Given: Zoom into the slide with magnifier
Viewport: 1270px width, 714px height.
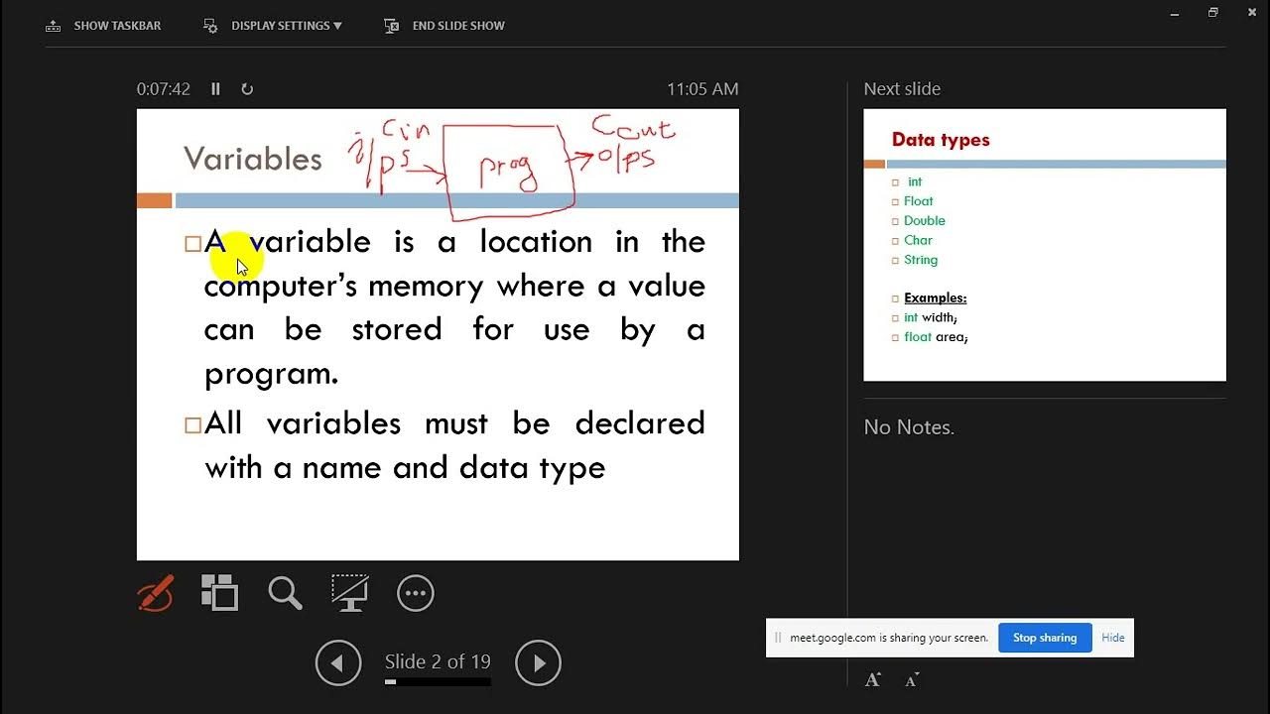Looking at the screenshot, I should (x=285, y=593).
